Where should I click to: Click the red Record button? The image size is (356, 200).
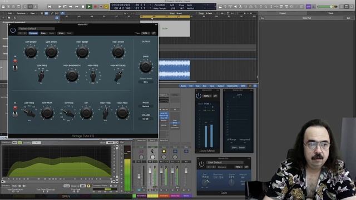(95, 7)
